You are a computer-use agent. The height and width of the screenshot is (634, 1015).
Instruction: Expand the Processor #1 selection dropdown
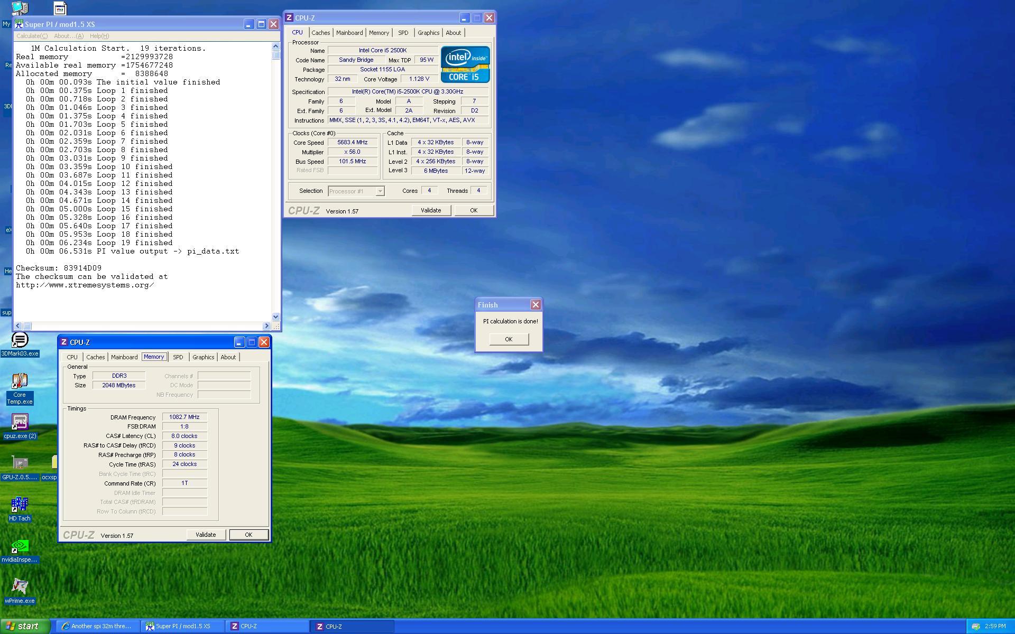(380, 191)
